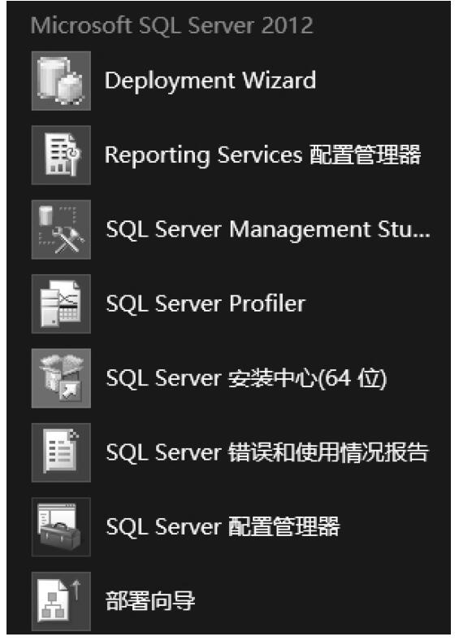
Task: Select the SQL Server Profiler label
Action: pyautogui.click(x=206, y=303)
